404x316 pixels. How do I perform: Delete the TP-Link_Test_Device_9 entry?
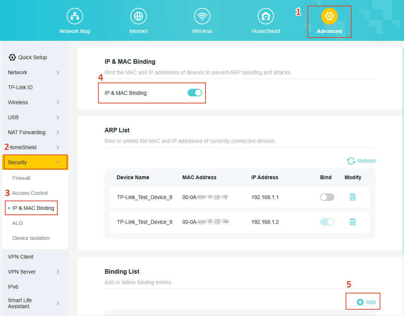352,222
